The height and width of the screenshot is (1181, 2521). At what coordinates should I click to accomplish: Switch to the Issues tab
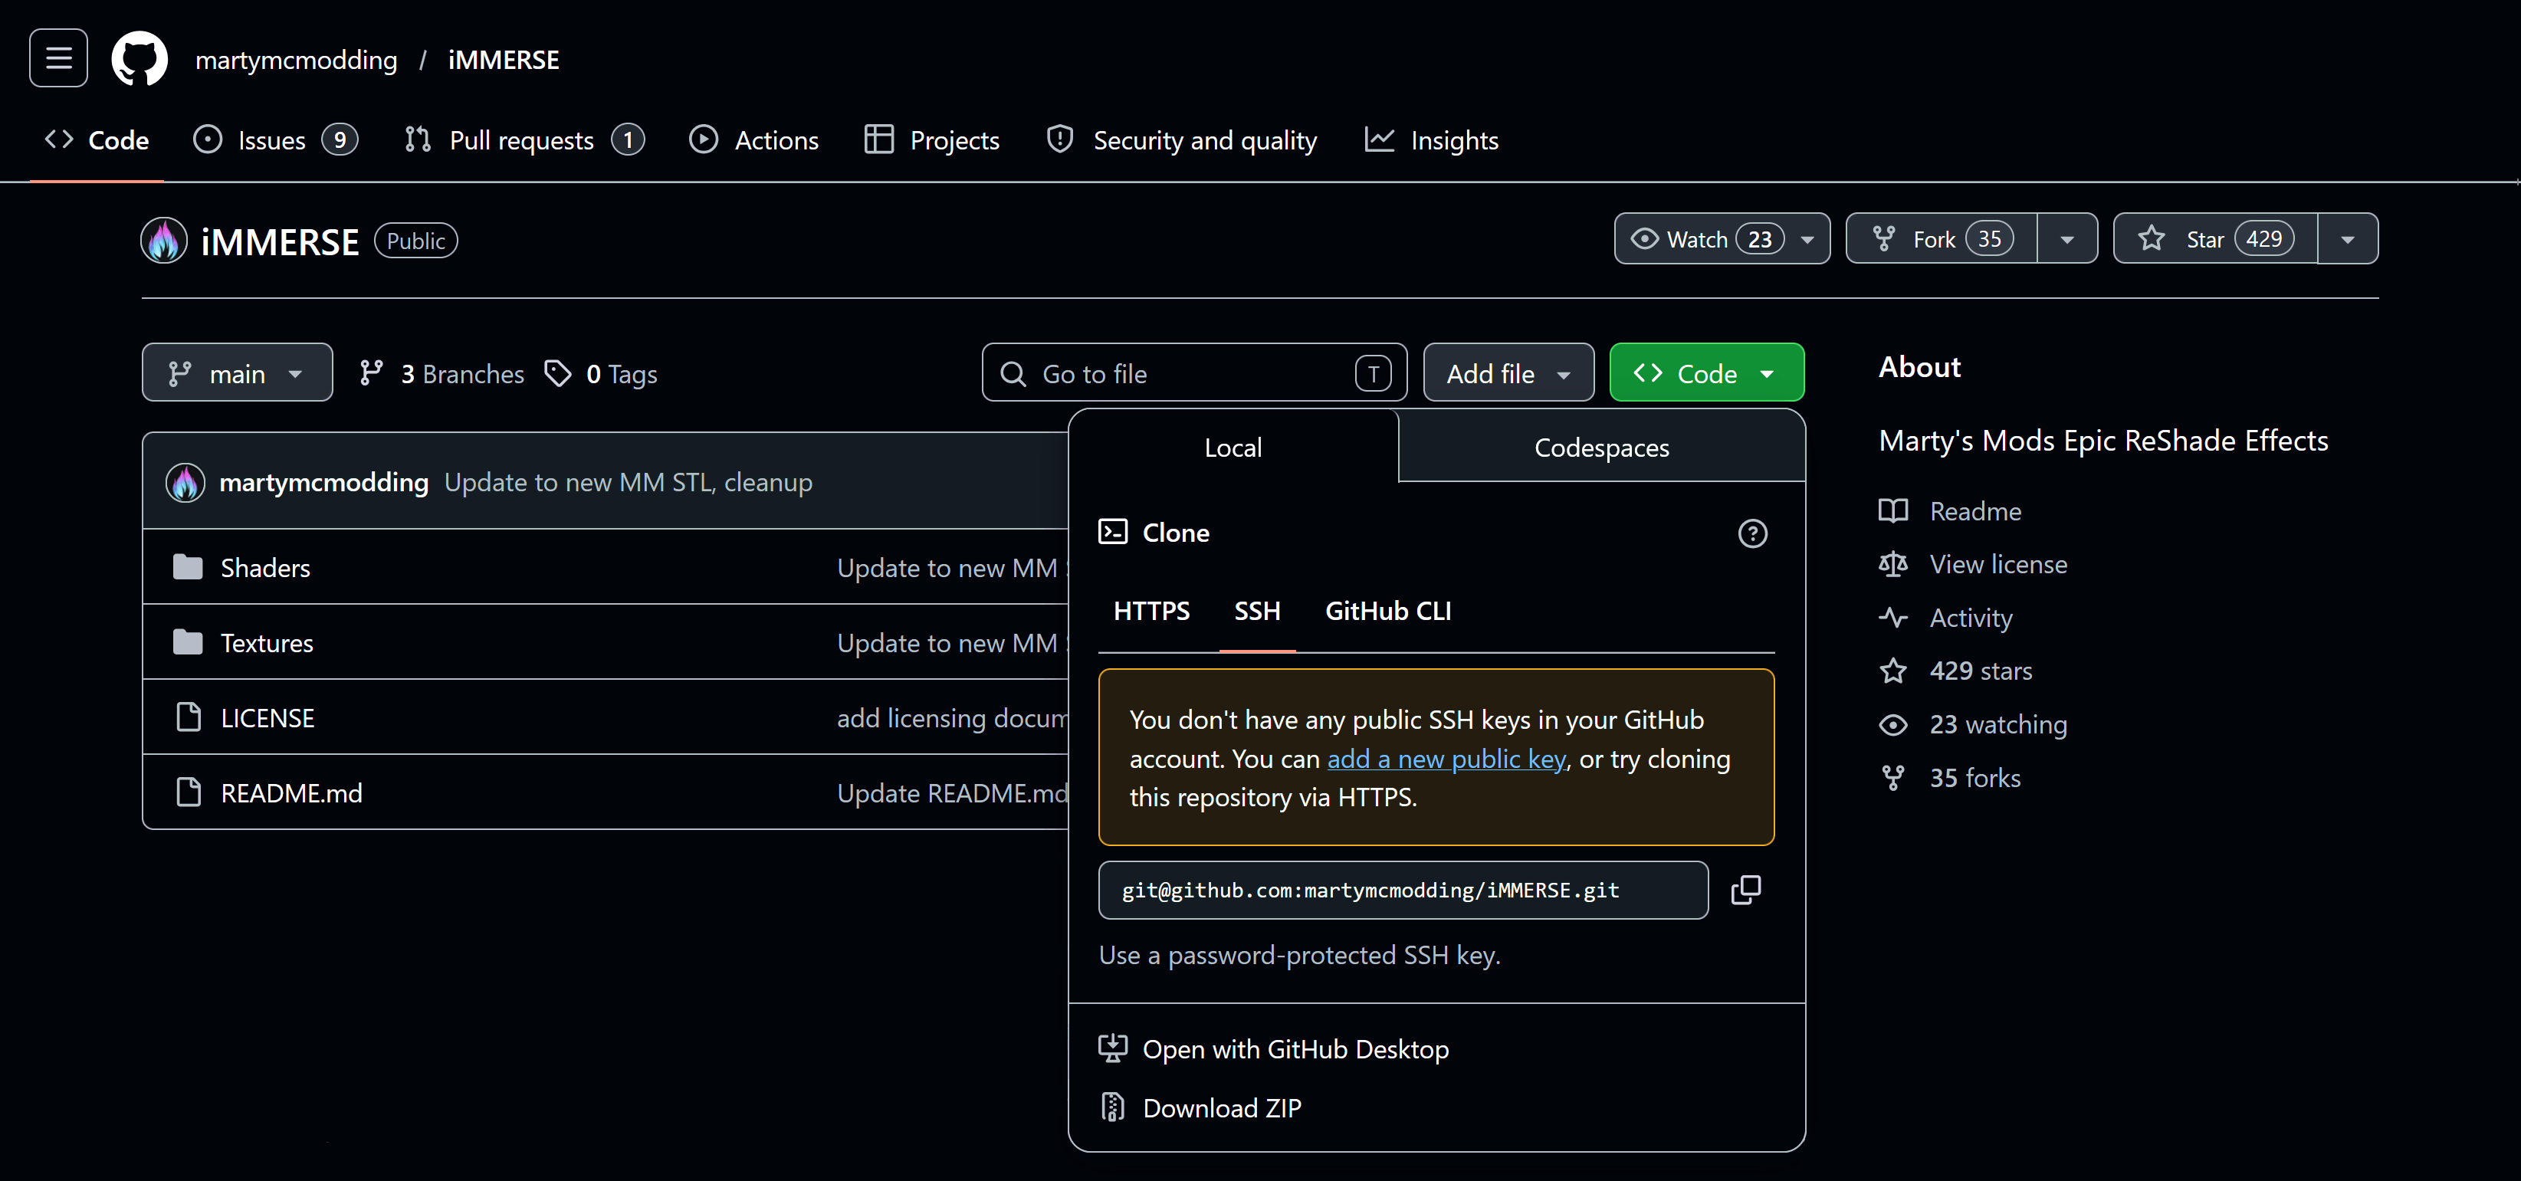pyautogui.click(x=275, y=140)
